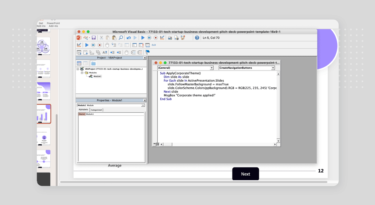Switch to Full Module View at code window corner
This screenshot has height=205, width=375.
point(157,144)
